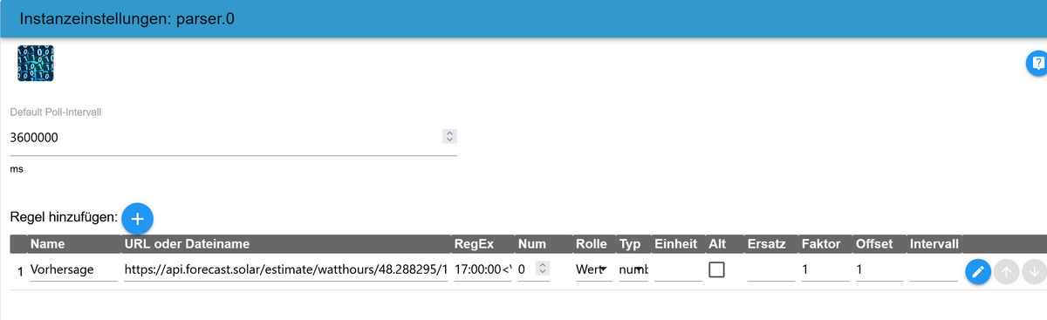Click the api.forecast.solar URL field

286,271
